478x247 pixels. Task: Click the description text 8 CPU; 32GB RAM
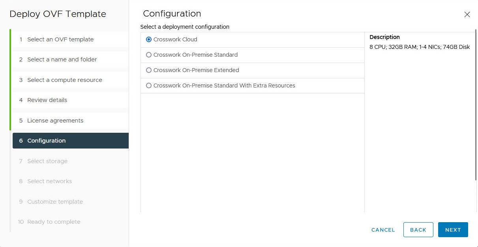(x=420, y=47)
